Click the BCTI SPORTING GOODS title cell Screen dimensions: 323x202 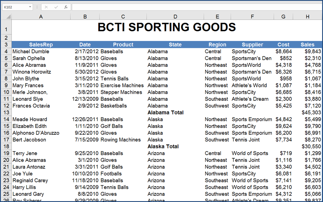click(x=167, y=27)
